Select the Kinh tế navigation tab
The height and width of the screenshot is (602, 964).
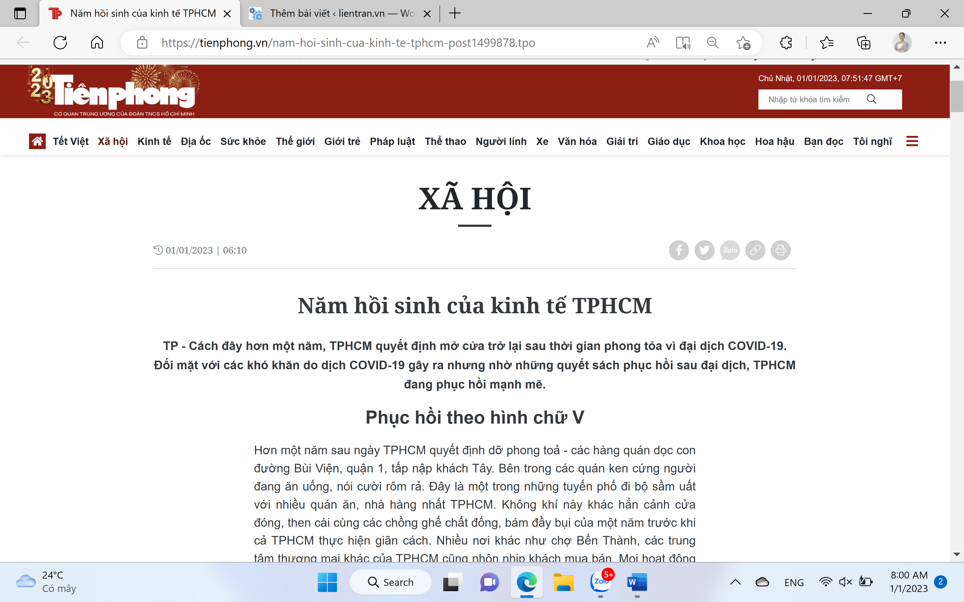[153, 142]
